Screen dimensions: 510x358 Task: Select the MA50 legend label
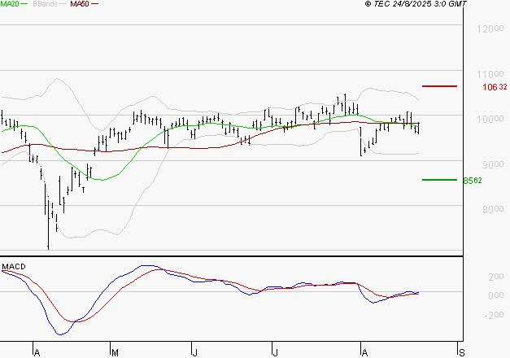pyautogui.click(x=79, y=4)
